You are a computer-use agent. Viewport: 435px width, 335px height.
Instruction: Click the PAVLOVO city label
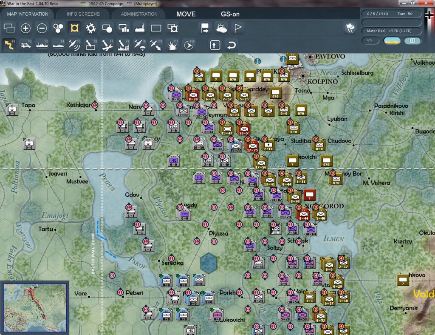coord(330,57)
